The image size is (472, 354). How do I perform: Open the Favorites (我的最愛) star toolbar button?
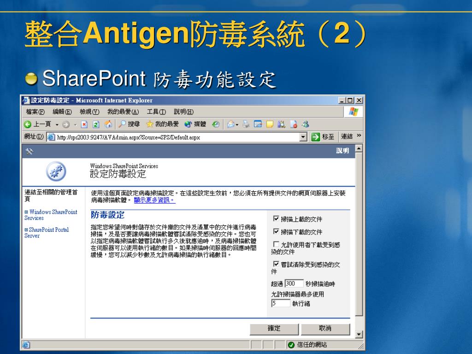tap(162, 124)
